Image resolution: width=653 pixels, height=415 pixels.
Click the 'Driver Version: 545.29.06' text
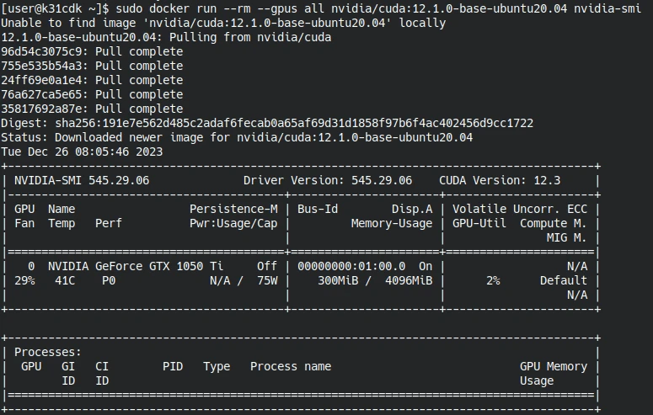pyautogui.click(x=328, y=180)
